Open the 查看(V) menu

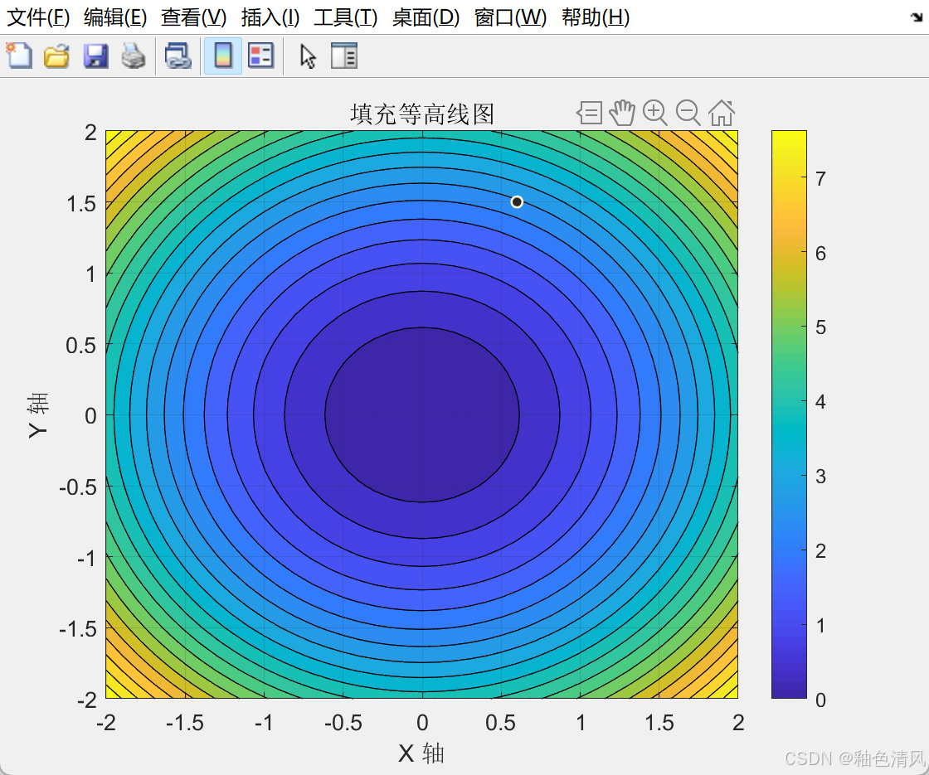pos(194,17)
